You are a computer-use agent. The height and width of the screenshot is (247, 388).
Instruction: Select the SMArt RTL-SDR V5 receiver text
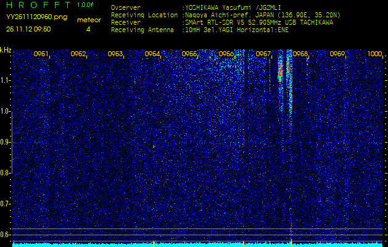pyautogui.click(x=259, y=23)
